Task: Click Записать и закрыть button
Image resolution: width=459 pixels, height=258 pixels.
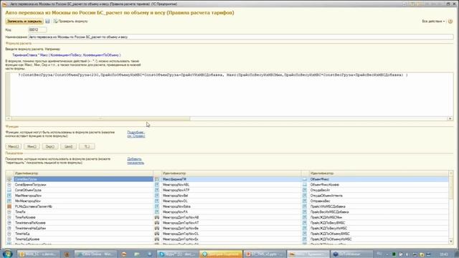Action: click(x=24, y=21)
